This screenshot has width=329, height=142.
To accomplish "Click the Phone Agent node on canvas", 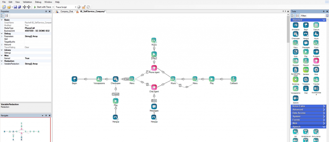I will (x=154, y=68).
